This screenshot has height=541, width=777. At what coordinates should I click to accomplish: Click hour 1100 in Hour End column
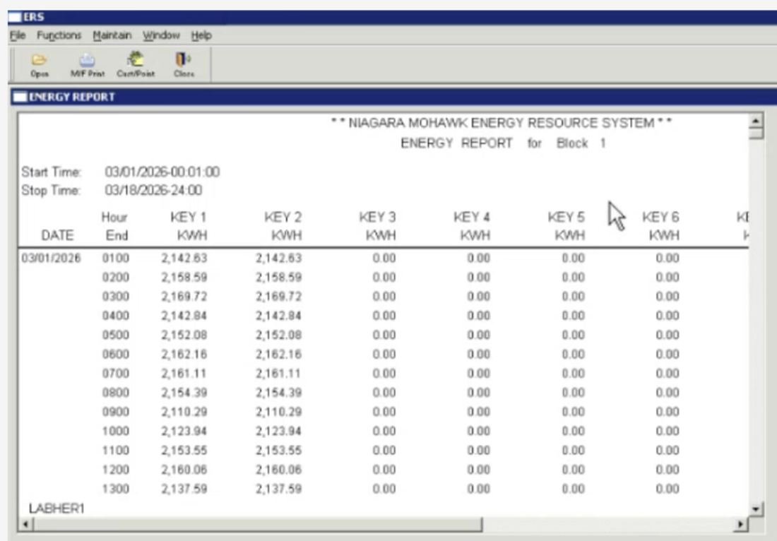tap(115, 451)
